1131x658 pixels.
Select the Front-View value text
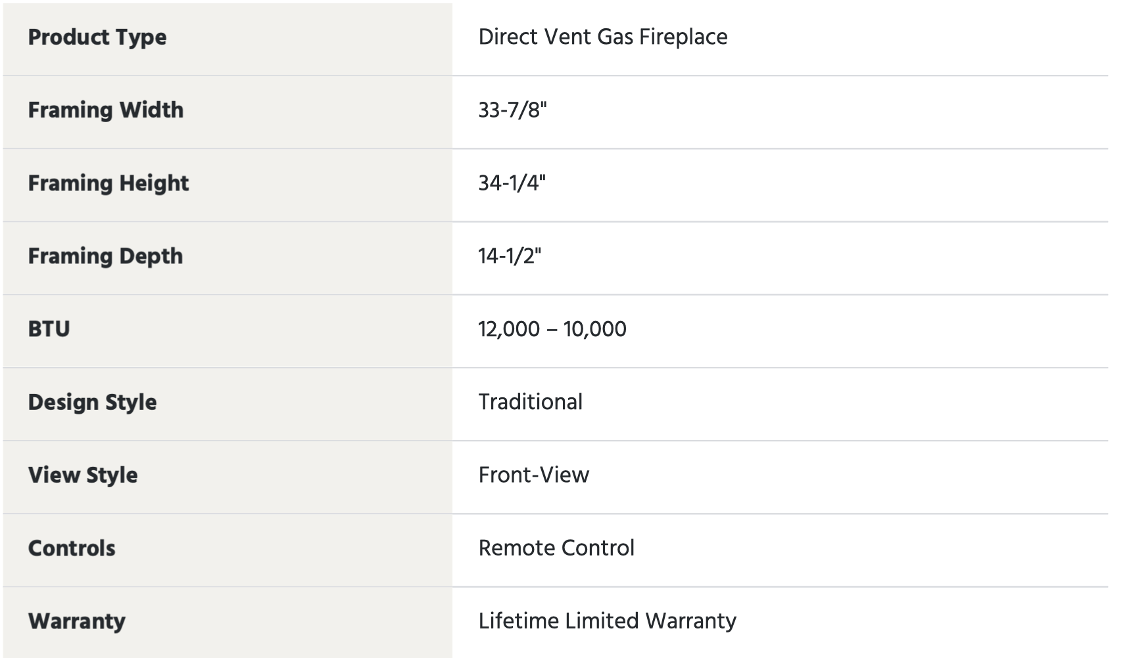pos(534,475)
